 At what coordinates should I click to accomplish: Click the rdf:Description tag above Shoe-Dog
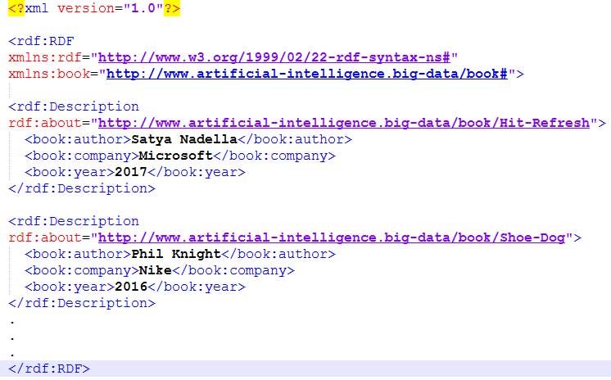point(74,221)
